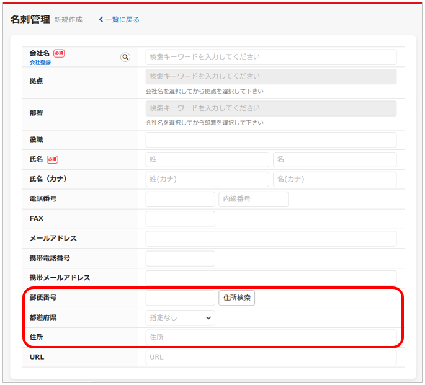This screenshot has height=385, width=425.
Task: Focus the 会社名 search input field
Action: 271,57
